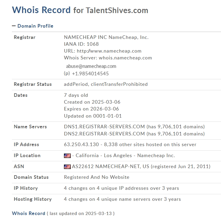Click the Domain Status label
Viewport: 221px width, 218px height.
point(31,177)
